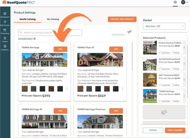
Task: Click Request New Product button
Action: tap(122, 19)
